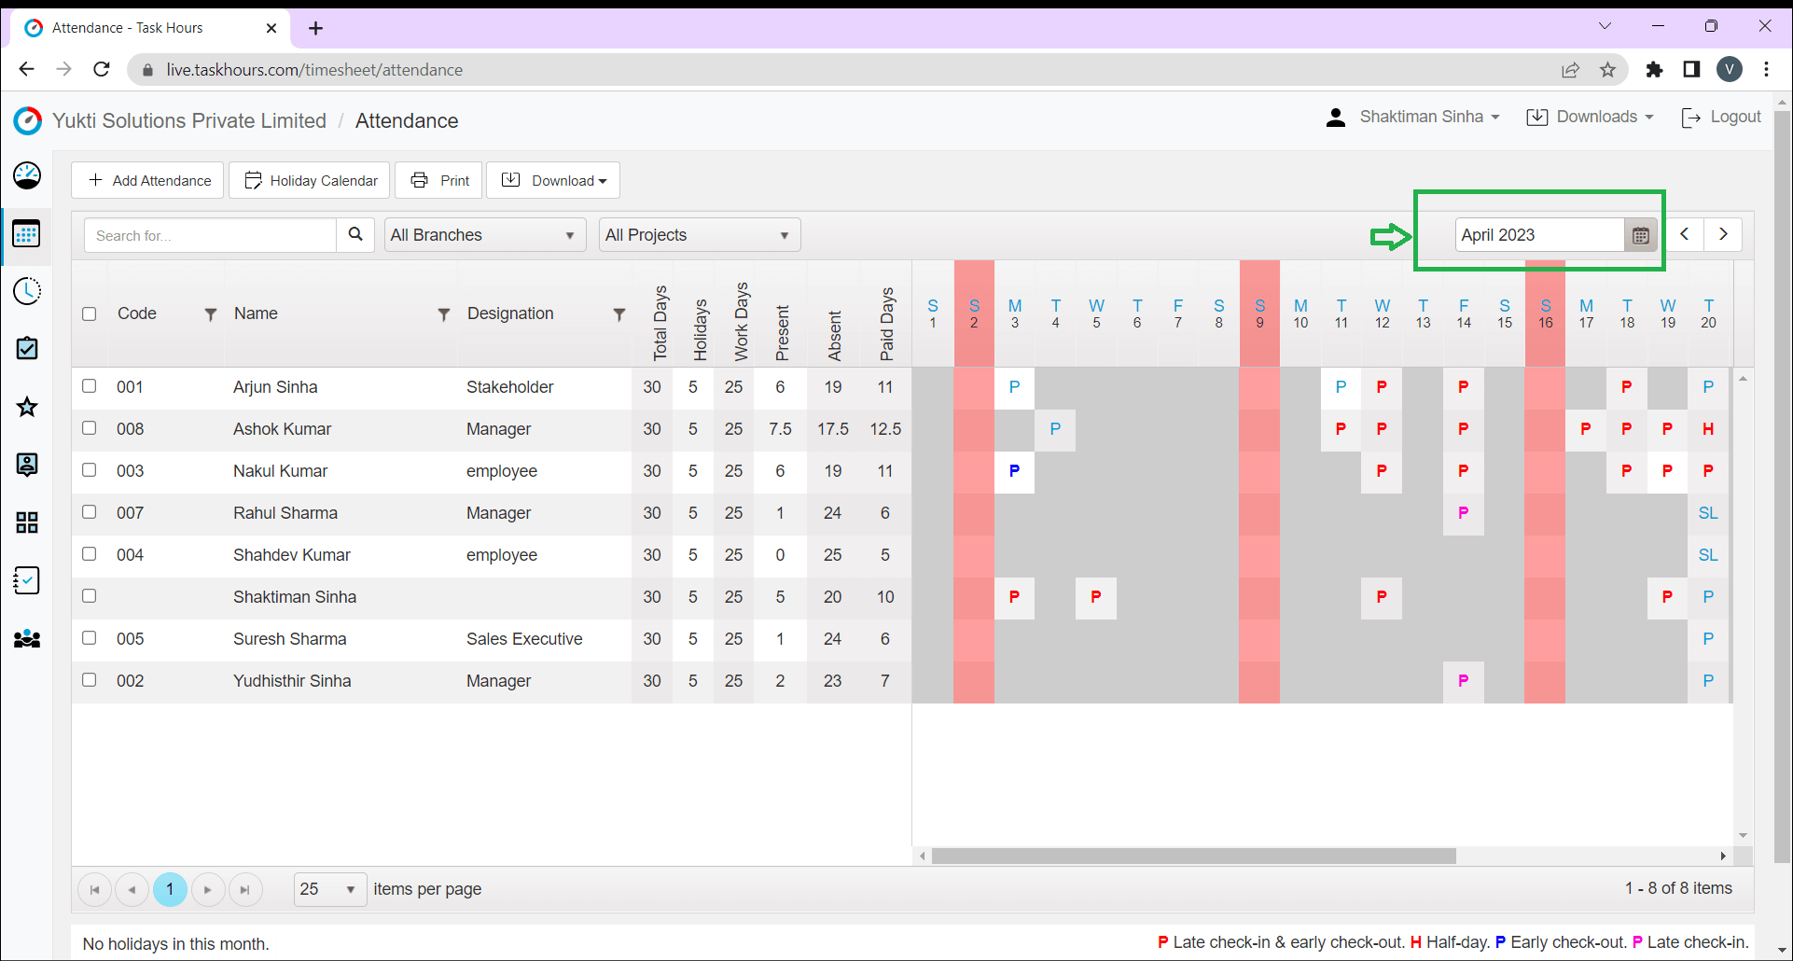Filter the Designation column
1793x961 pixels.
click(x=619, y=314)
